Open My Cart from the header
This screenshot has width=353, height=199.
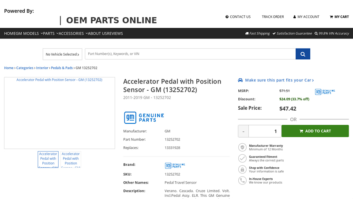tap(339, 17)
